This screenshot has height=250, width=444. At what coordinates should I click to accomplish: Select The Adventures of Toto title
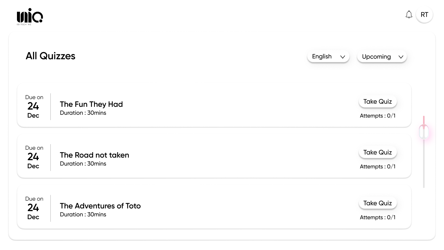100,206
